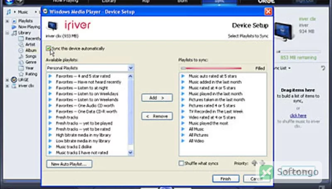Expand iriver clix node in tree
Viewport: 332px width, 189px height.
[x=7, y=86]
